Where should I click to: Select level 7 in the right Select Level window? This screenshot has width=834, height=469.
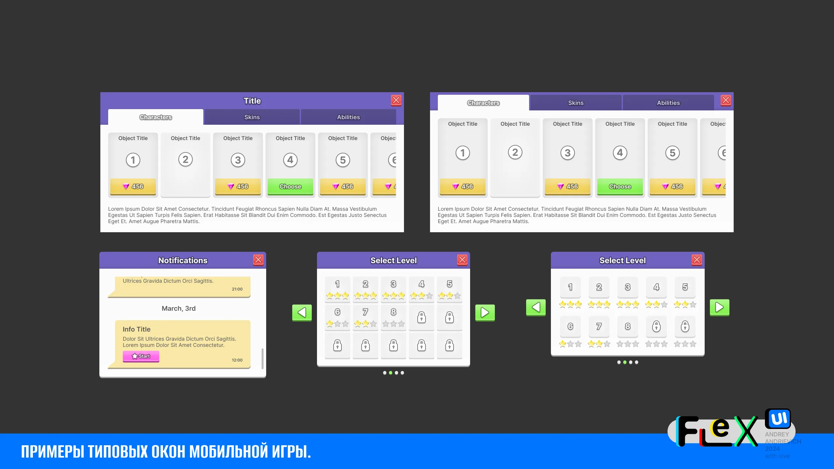coord(599,326)
